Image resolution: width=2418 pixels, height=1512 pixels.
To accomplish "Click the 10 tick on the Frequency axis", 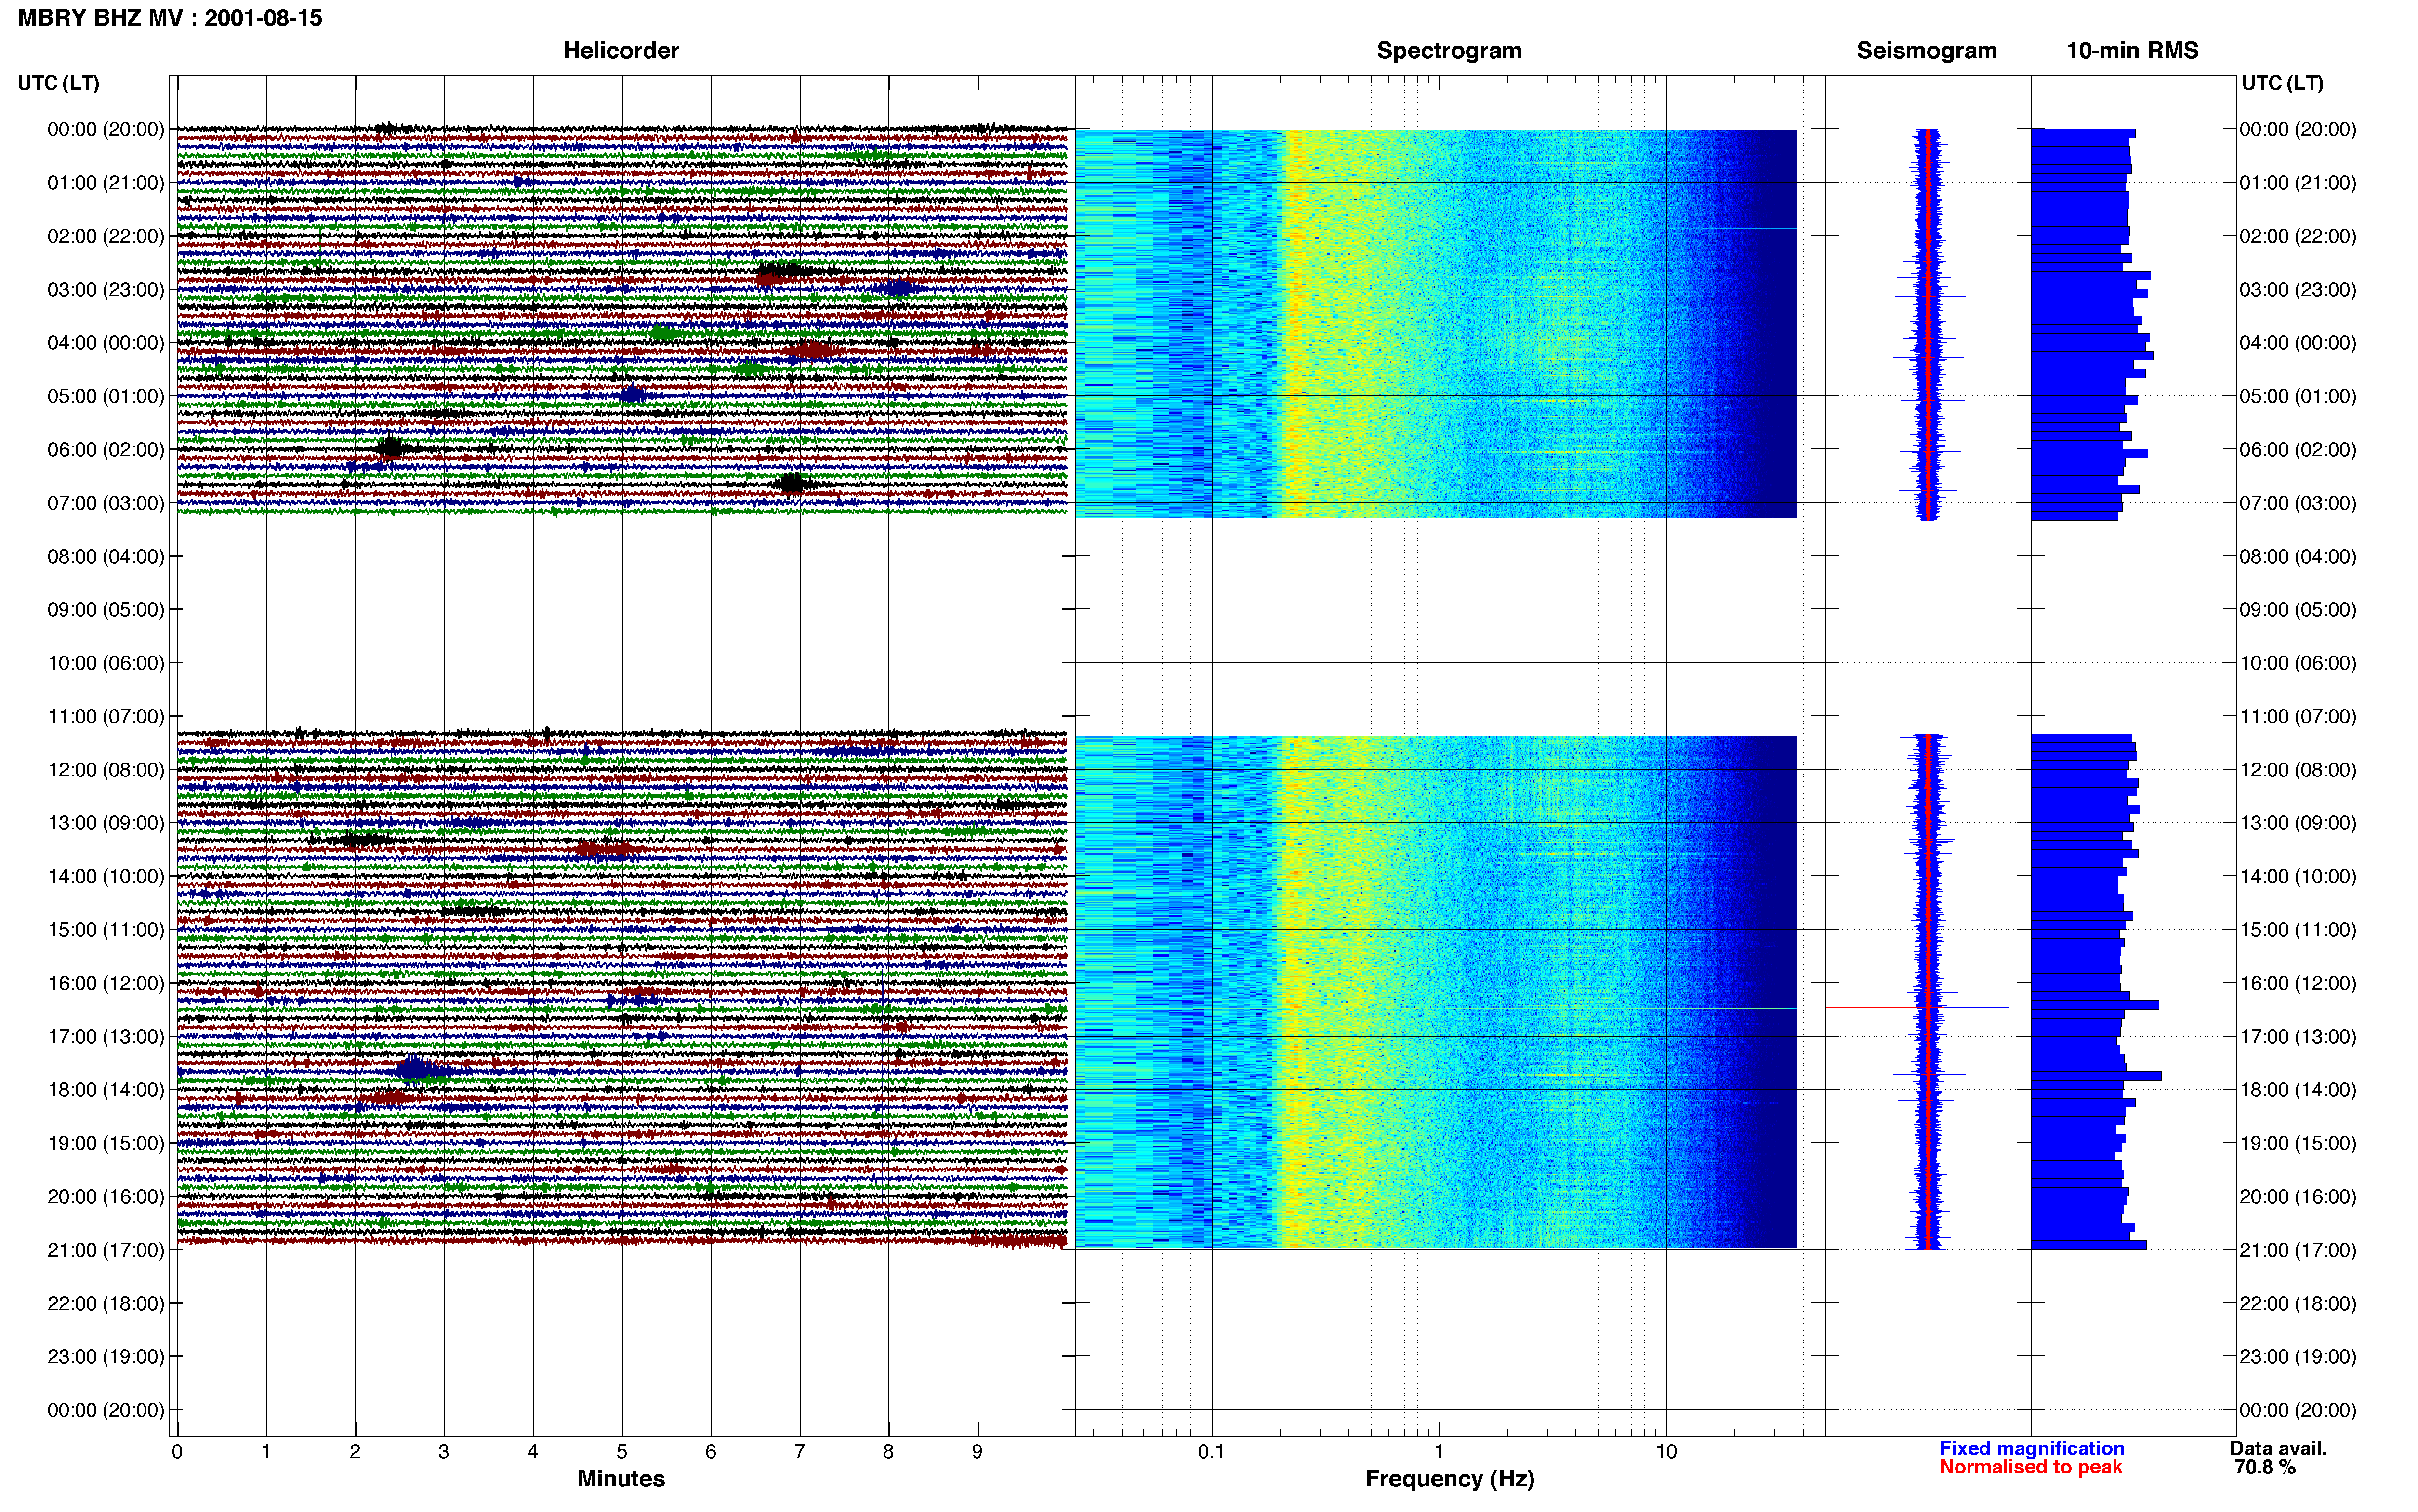I will 1666,1451.
